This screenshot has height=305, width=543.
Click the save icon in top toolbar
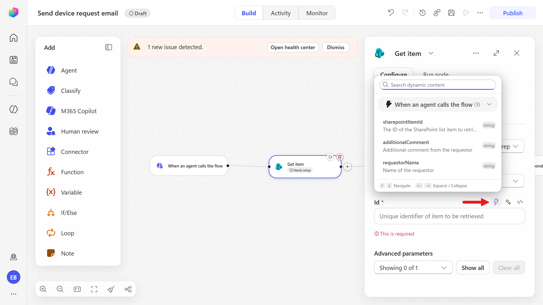[x=451, y=13]
